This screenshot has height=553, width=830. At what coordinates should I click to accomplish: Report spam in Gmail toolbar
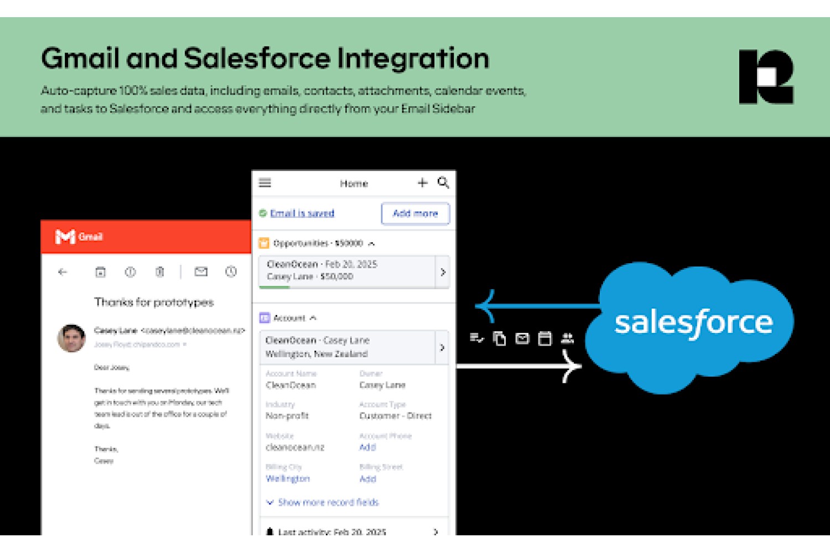[x=130, y=272]
